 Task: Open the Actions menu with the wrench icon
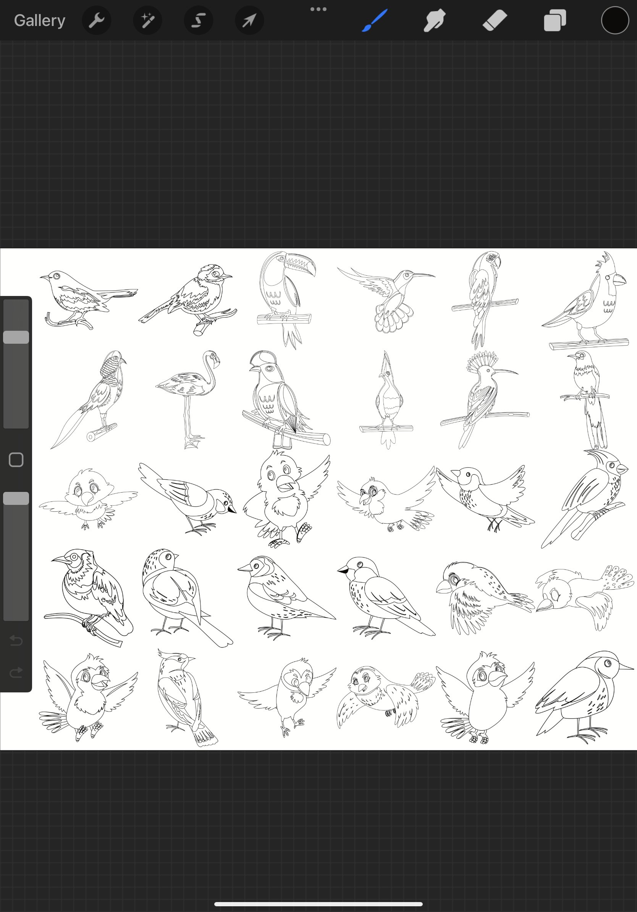97,20
